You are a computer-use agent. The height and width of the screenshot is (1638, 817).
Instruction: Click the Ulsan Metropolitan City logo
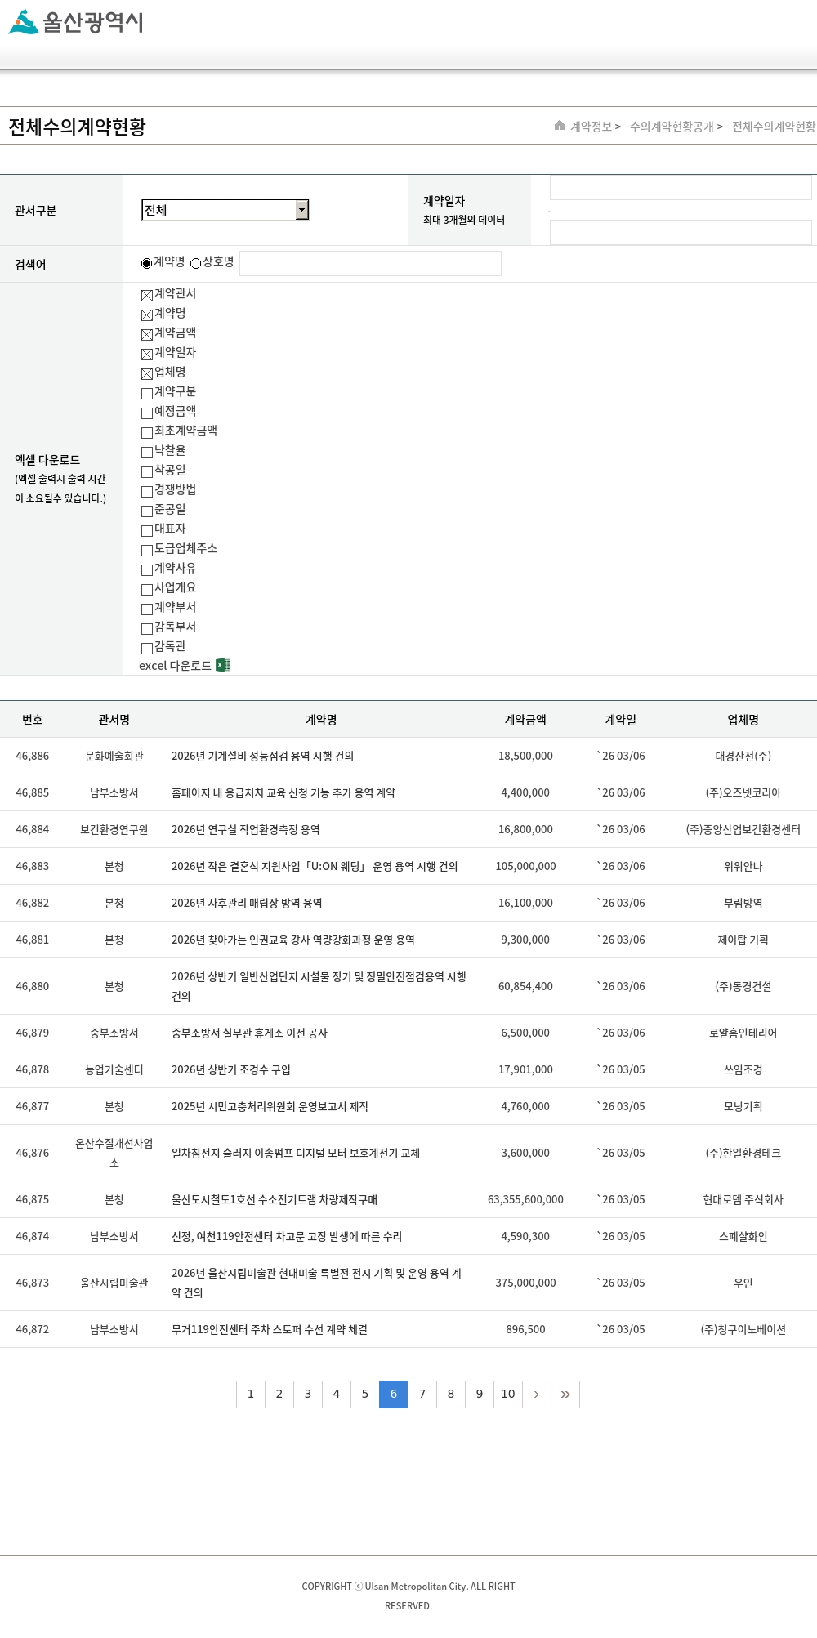tap(76, 22)
